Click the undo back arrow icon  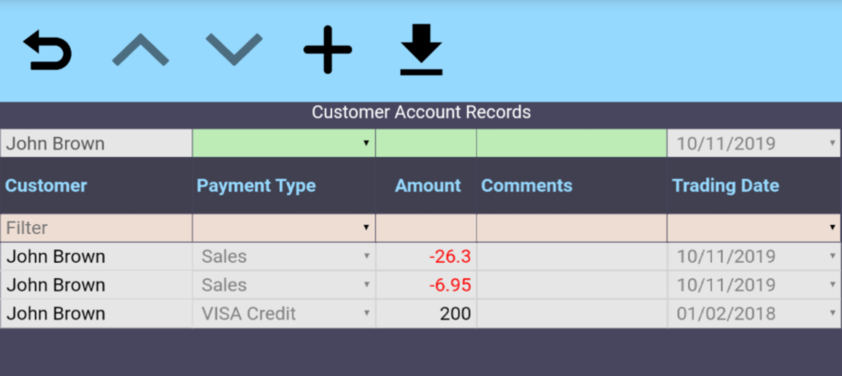pyautogui.click(x=47, y=51)
